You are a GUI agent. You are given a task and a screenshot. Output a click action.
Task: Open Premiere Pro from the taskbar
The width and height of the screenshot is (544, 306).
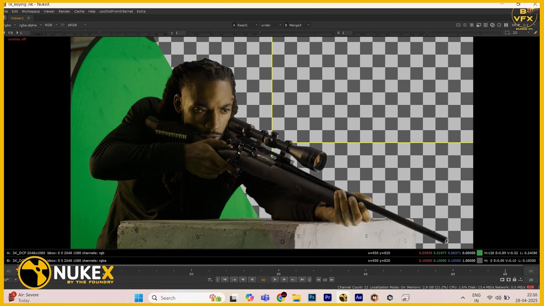click(327, 297)
